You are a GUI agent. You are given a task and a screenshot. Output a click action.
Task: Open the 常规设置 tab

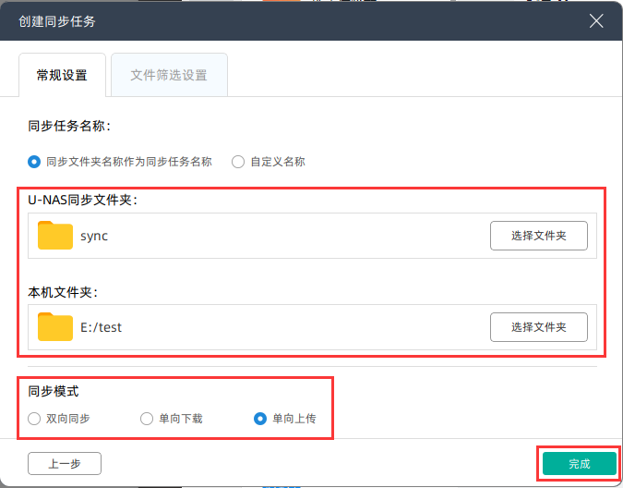coord(62,75)
